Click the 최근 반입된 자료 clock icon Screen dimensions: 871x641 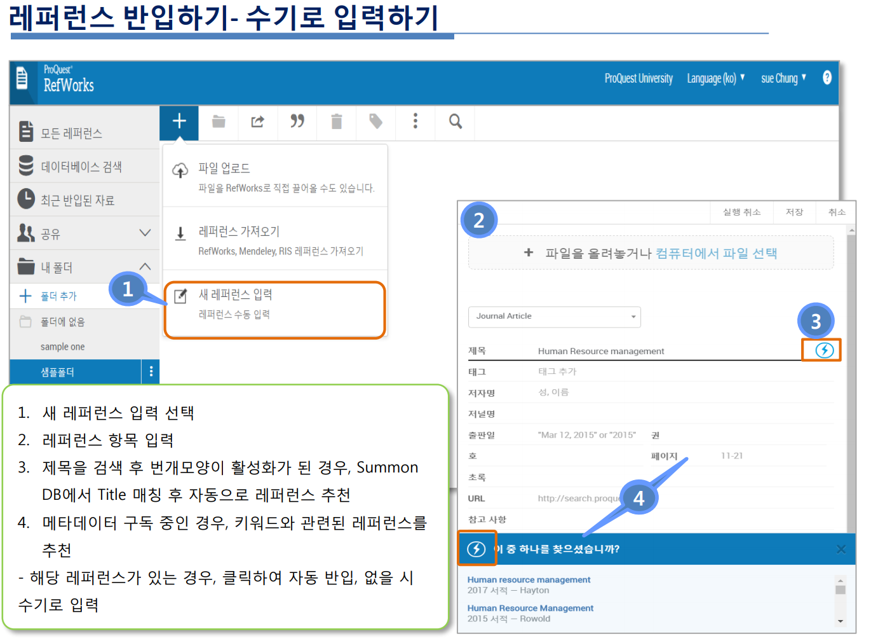tap(26, 199)
